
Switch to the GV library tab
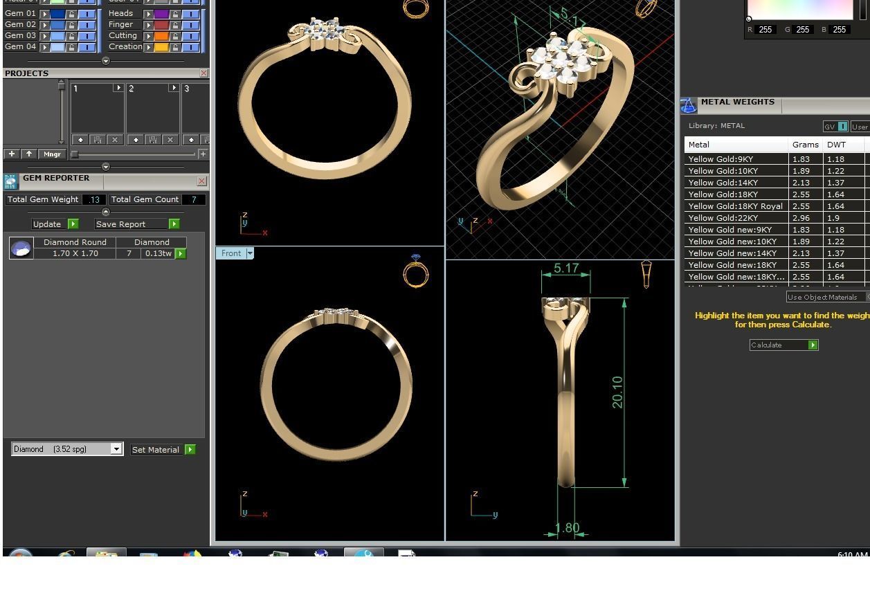coord(835,126)
